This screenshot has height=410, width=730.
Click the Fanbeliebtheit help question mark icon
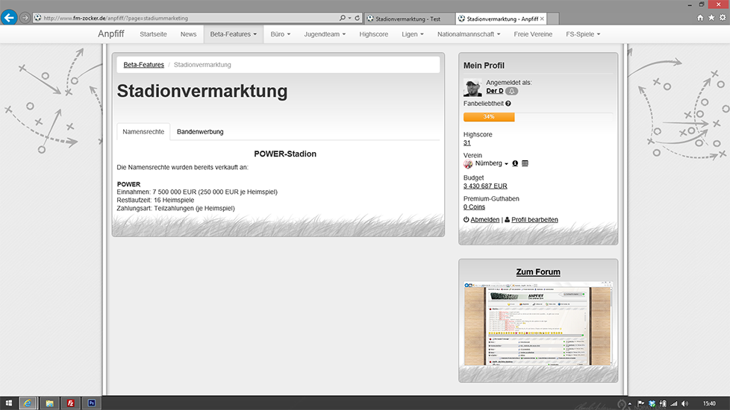(508, 104)
